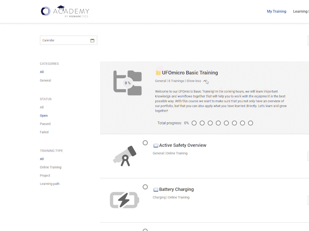The width and height of the screenshot is (309, 231).
Task: Click the 0 % progress badge on folder
Action: (128, 83)
